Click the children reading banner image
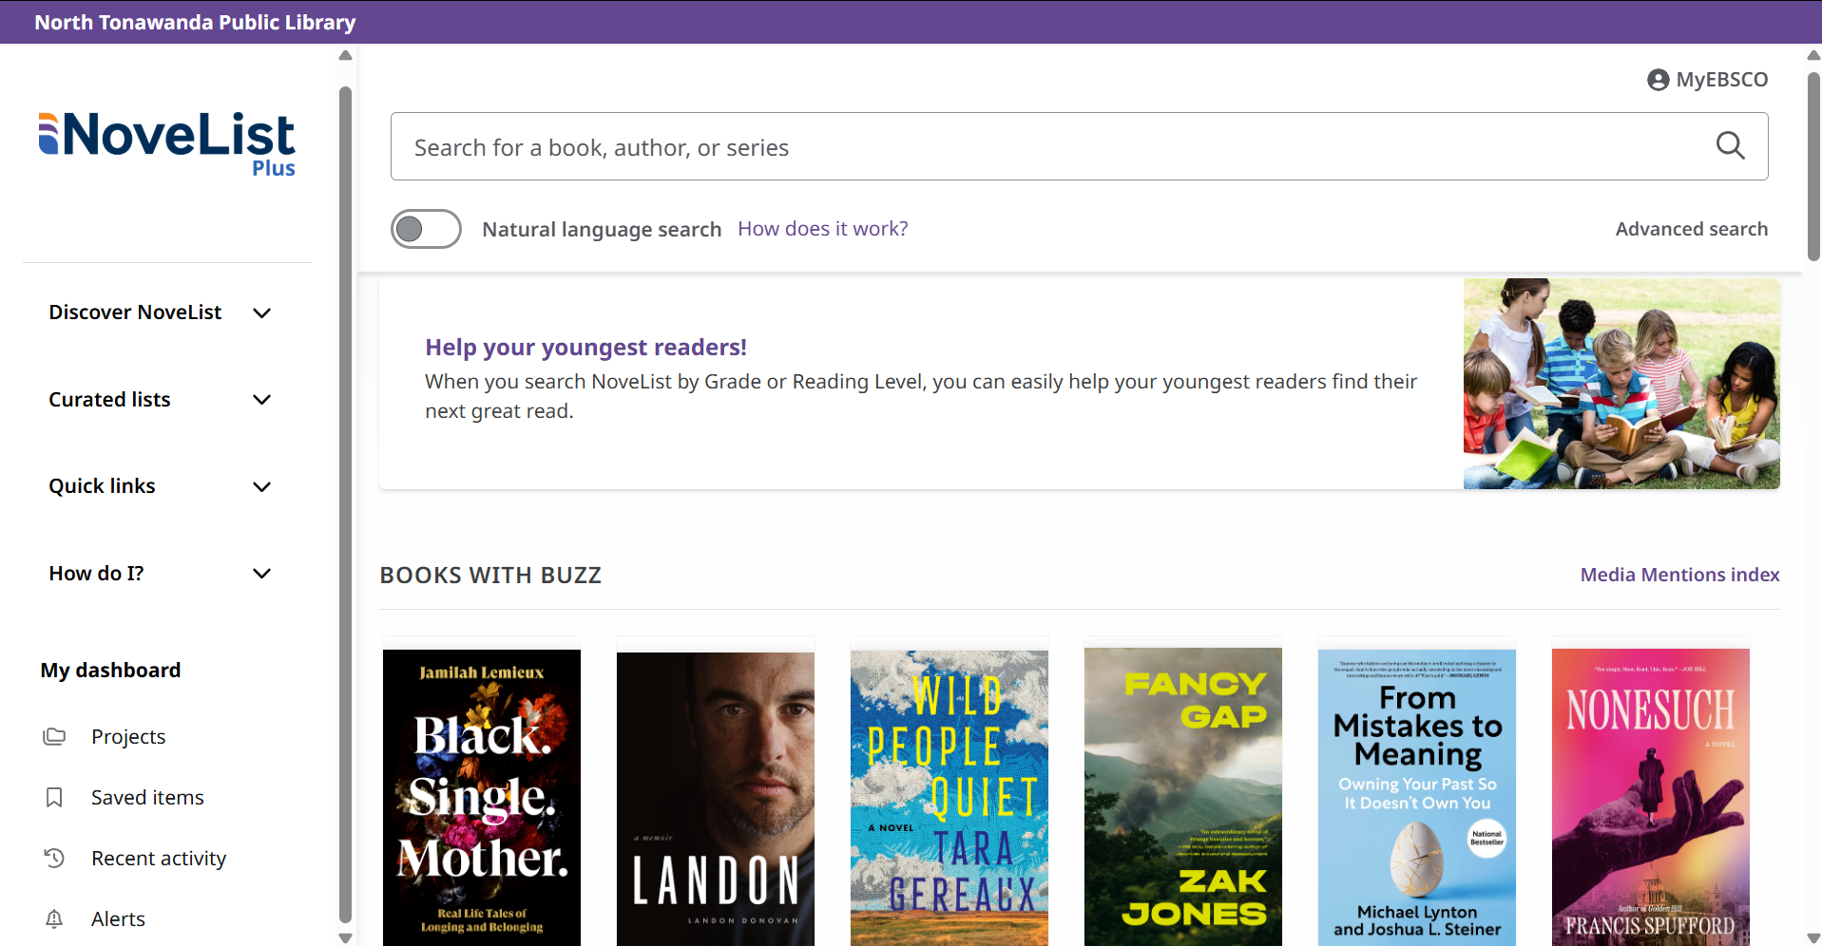This screenshot has width=1822, height=946. [1621, 384]
